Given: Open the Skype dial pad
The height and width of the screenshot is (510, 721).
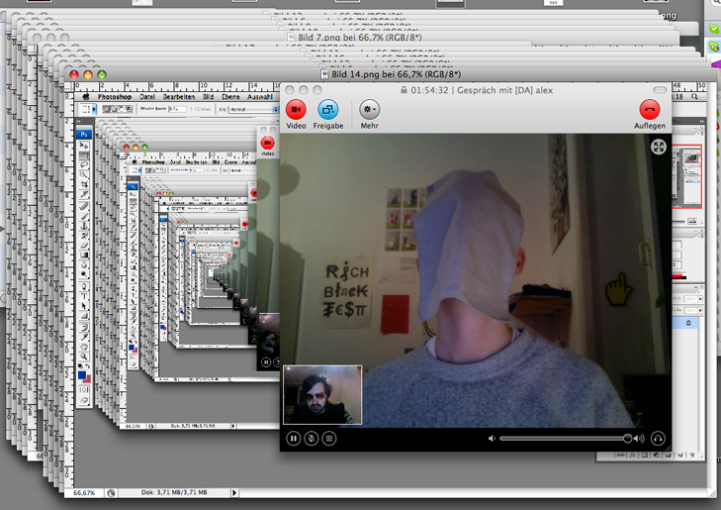Looking at the screenshot, I should [328, 438].
